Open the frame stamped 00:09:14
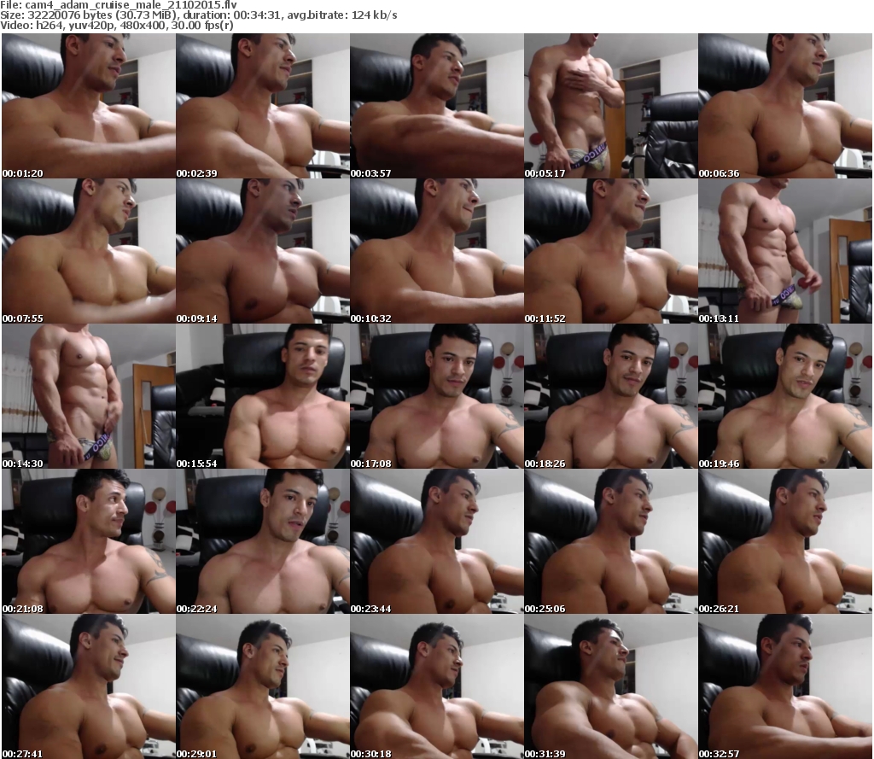Screen dimensions: 874x759 tap(263, 251)
